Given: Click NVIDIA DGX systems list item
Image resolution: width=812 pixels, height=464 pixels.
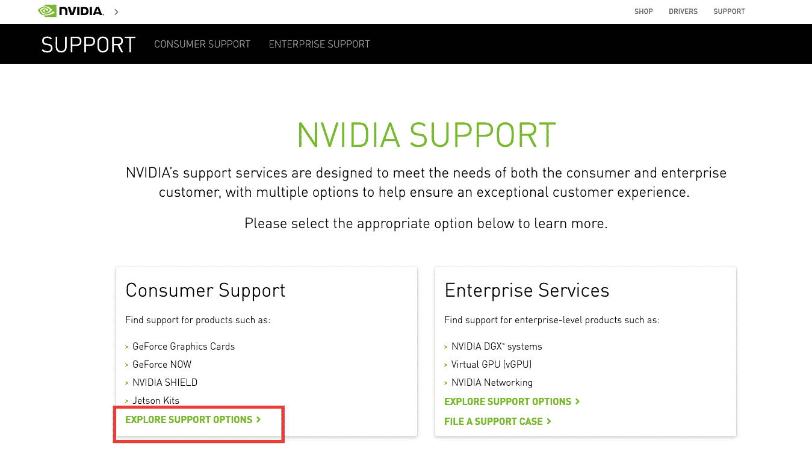Looking at the screenshot, I should click(x=497, y=347).
